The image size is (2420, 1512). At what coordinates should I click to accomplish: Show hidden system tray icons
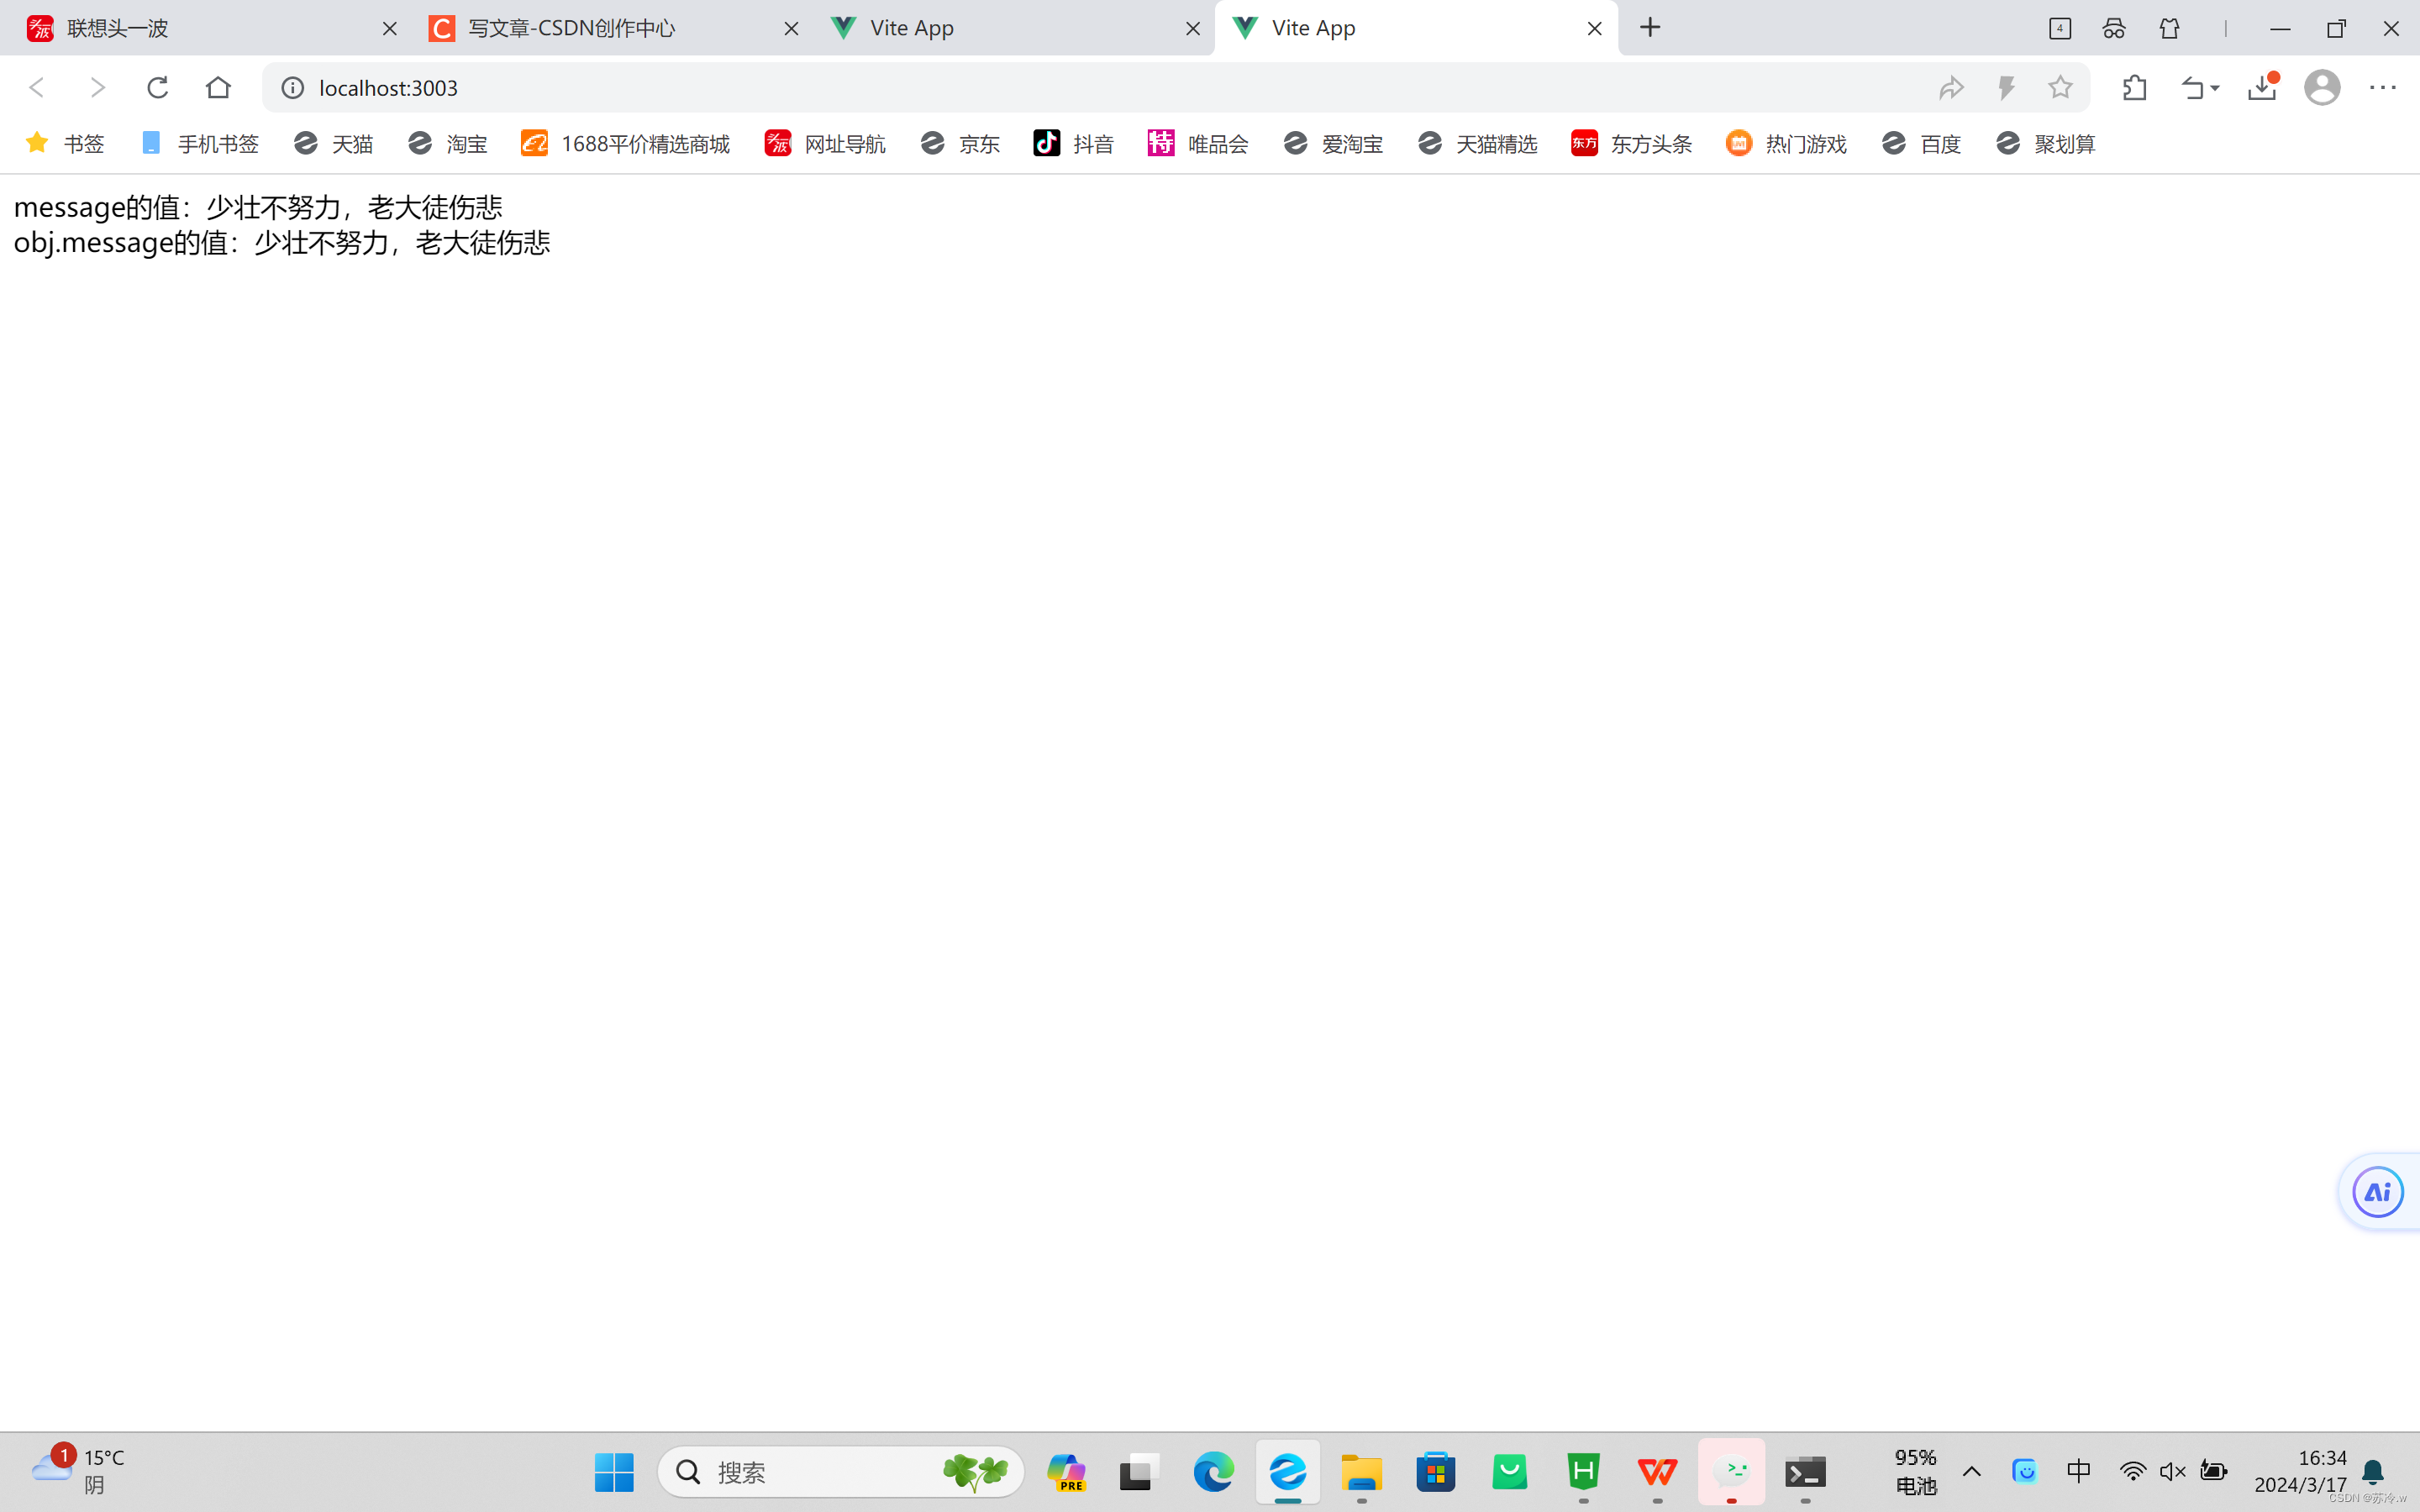(1972, 1472)
